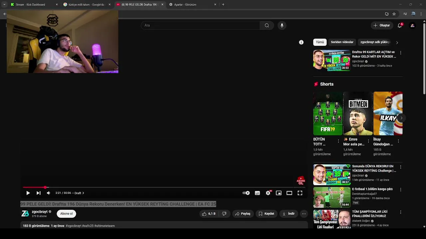Open the browser tab search dropdown
This screenshot has width=426, height=239.
(4, 5)
